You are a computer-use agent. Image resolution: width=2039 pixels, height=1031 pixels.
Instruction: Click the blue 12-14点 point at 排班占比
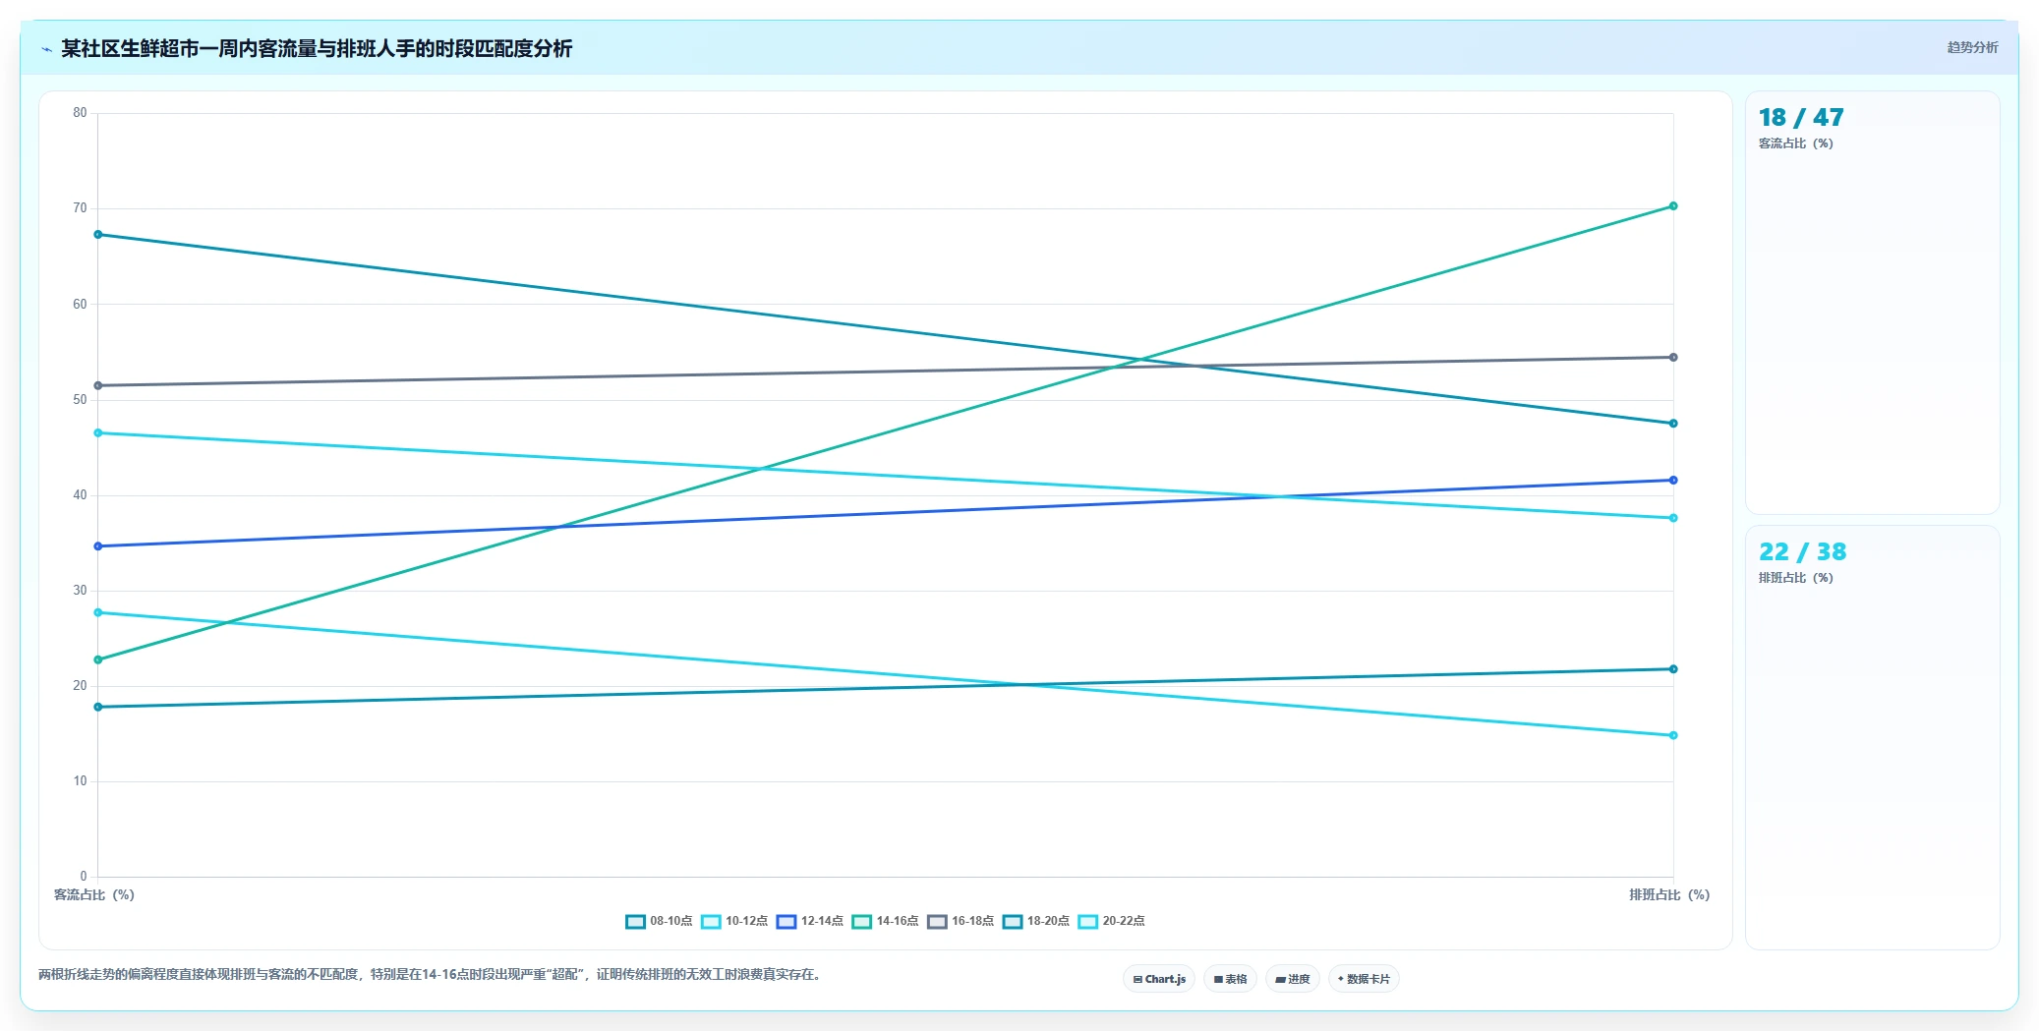(1673, 481)
